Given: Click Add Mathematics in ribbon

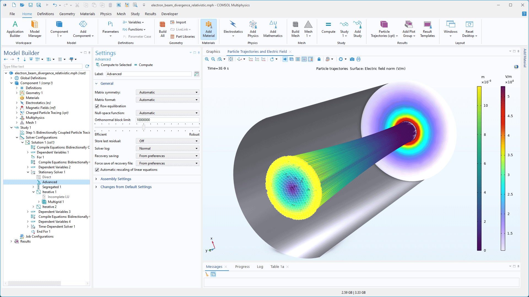Looking at the screenshot, I should pos(273,29).
